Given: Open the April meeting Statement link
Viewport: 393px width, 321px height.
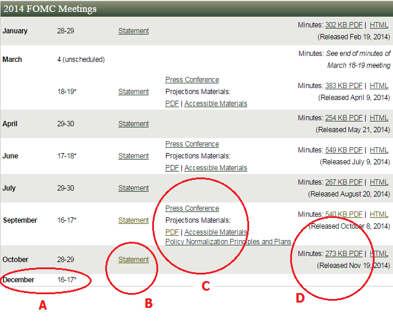Looking at the screenshot, I should [x=134, y=124].
